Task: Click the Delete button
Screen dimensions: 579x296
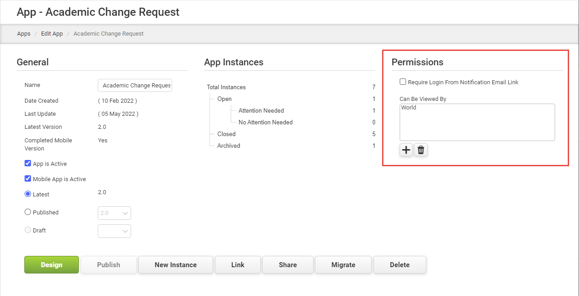Action: (x=400, y=265)
